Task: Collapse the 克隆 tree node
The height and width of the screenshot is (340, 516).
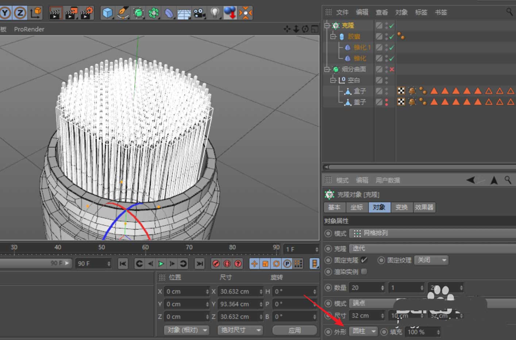Action: click(327, 26)
